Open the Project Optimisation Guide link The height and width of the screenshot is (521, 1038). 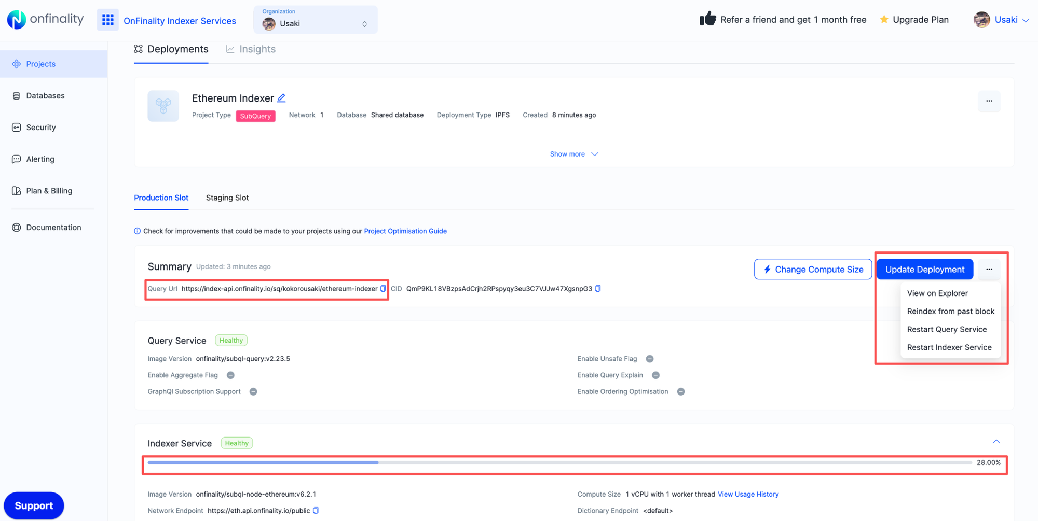pos(405,231)
